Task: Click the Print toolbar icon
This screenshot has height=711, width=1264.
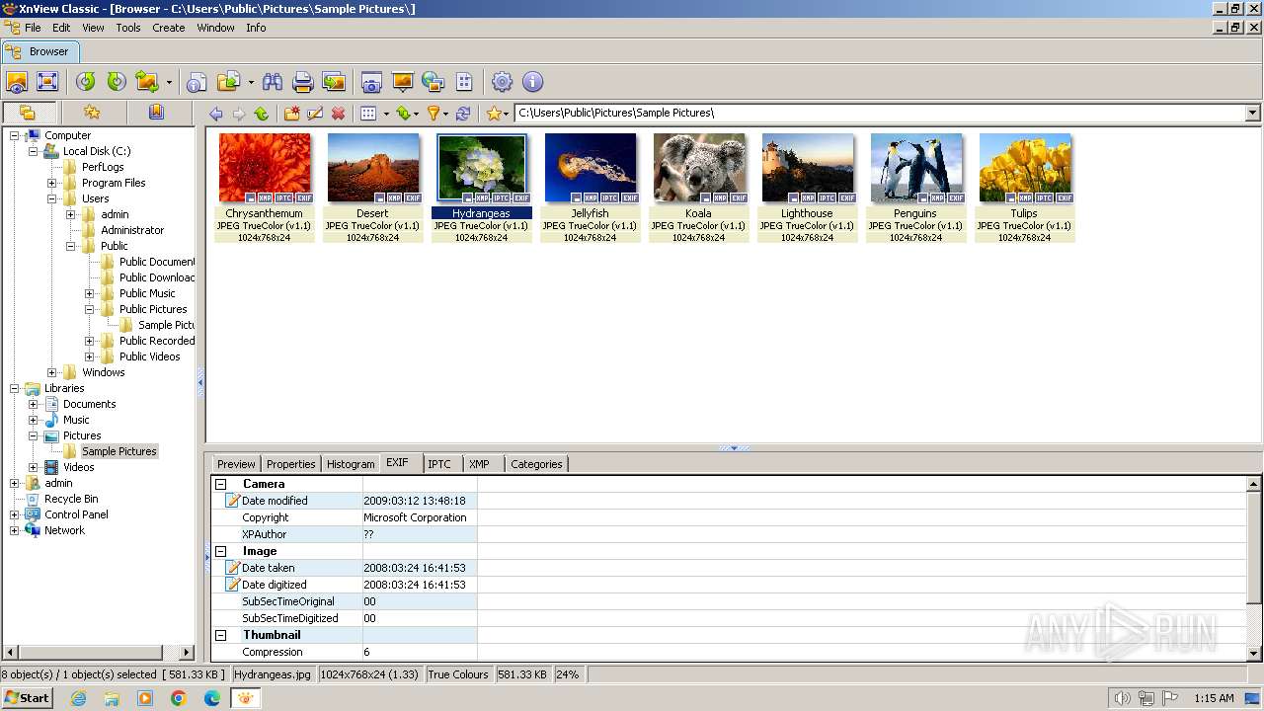Action: click(x=303, y=82)
